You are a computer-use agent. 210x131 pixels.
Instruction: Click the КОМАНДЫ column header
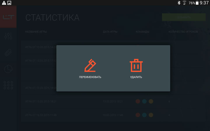click(x=142, y=31)
